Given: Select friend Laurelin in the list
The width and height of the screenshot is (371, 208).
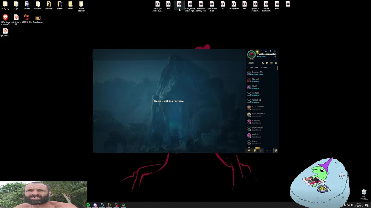Looking at the screenshot, I should [x=261, y=122].
